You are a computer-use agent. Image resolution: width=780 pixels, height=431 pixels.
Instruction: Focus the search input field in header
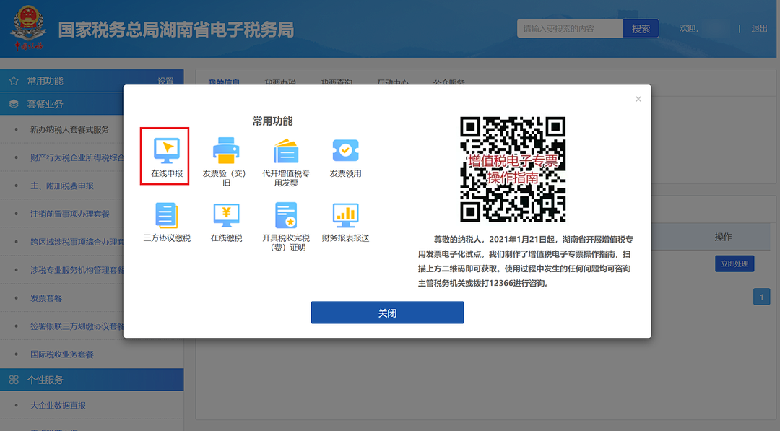[x=570, y=29]
